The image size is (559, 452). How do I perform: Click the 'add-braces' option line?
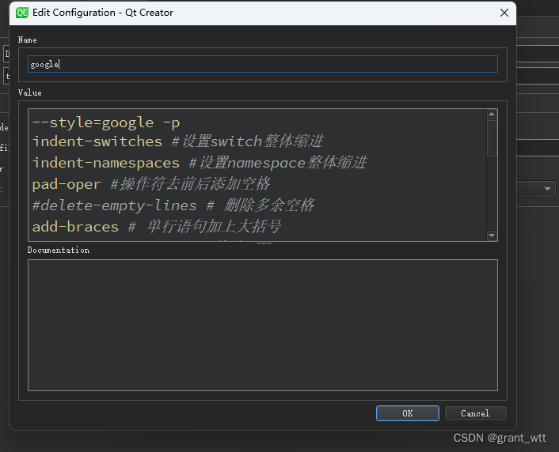tap(157, 227)
